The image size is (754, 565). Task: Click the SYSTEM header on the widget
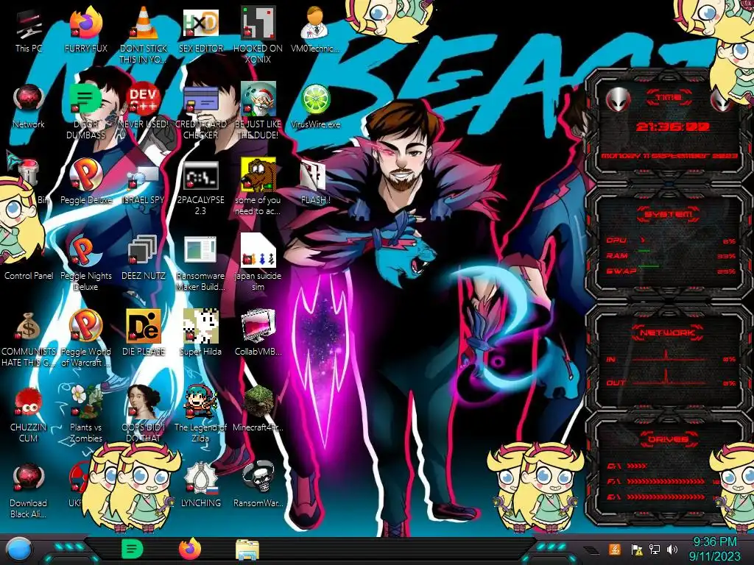[x=668, y=214]
